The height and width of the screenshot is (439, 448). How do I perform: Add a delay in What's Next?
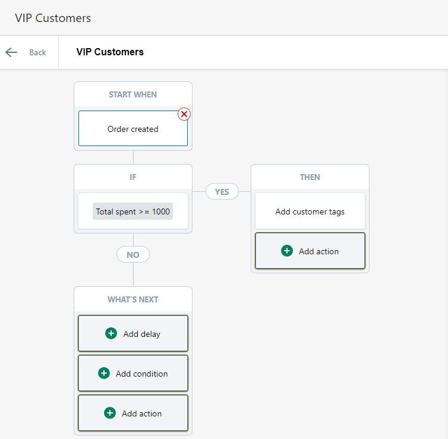(133, 333)
